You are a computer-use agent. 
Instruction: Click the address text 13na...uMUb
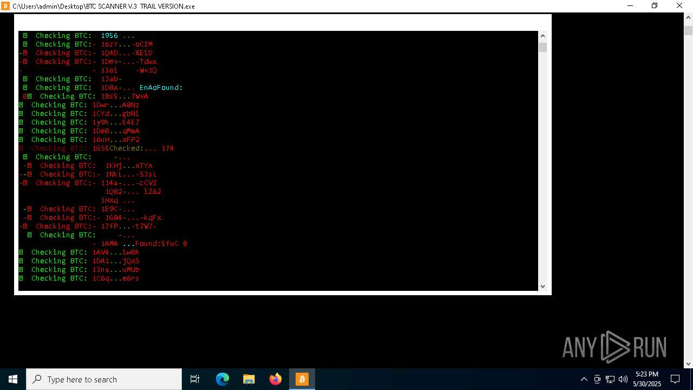pyautogui.click(x=116, y=270)
